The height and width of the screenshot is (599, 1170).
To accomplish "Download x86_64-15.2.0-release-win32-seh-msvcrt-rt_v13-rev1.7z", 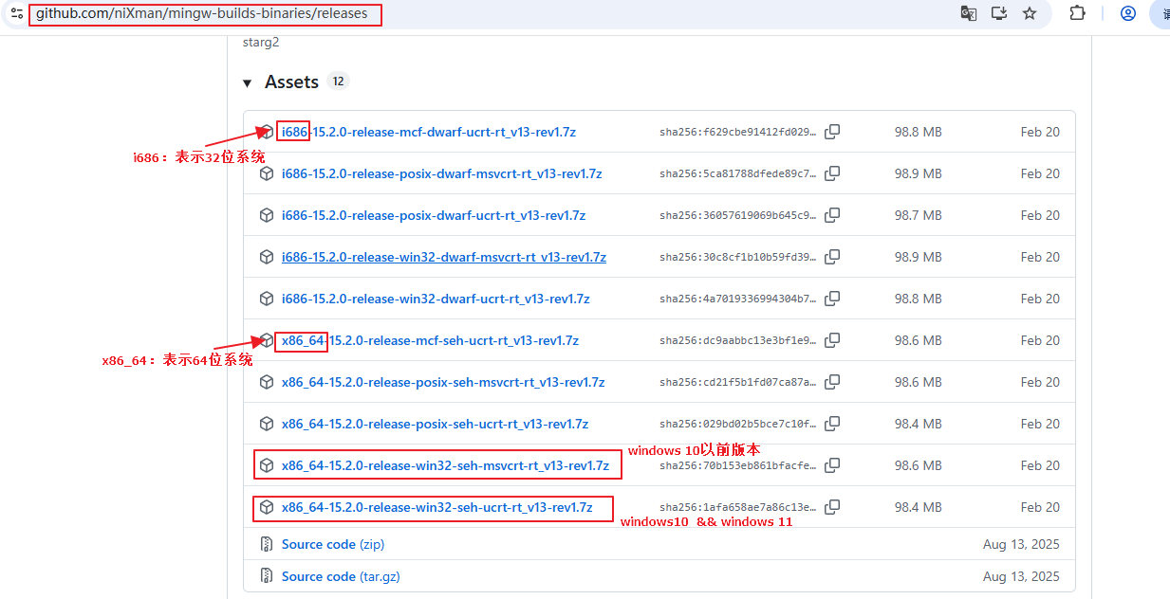I will [445, 465].
